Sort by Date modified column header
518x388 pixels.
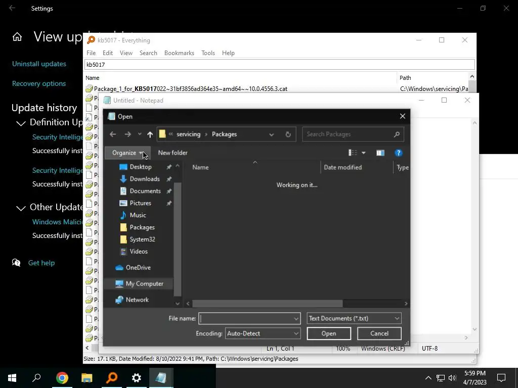click(x=342, y=167)
